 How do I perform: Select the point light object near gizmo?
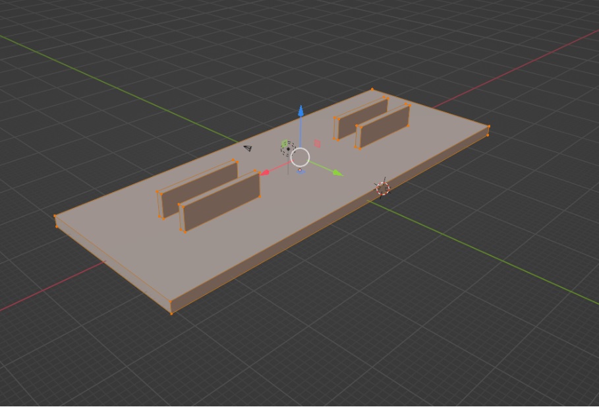pyautogui.click(x=288, y=149)
